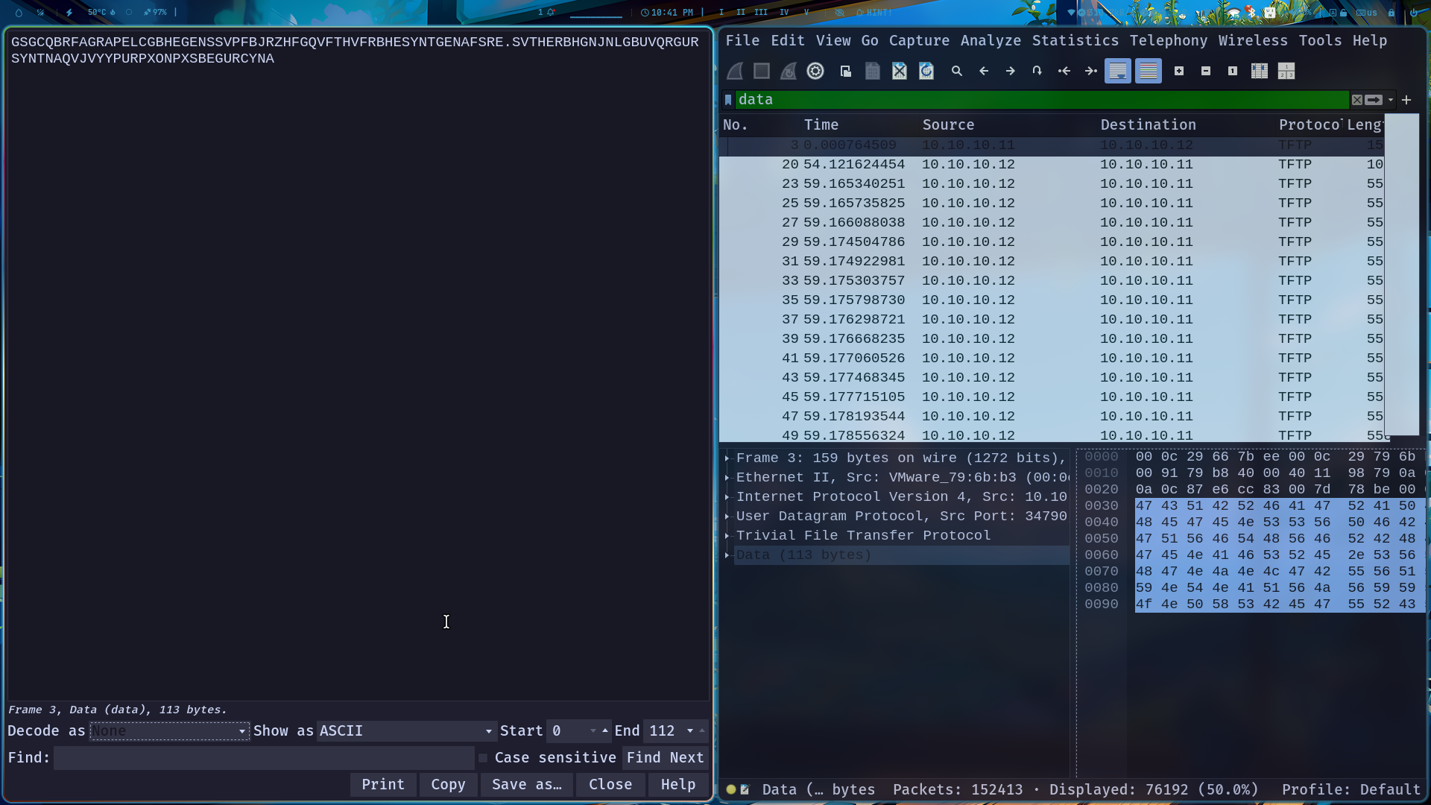The height and width of the screenshot is (805, 1431).
Task: Expand Internet Protocol Version 4 row
Action: pyautogui.click(x=727, y=497)
